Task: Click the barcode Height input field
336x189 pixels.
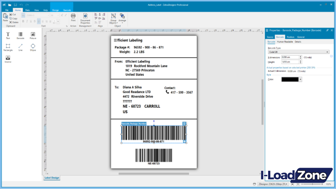Action: (290, 62)
